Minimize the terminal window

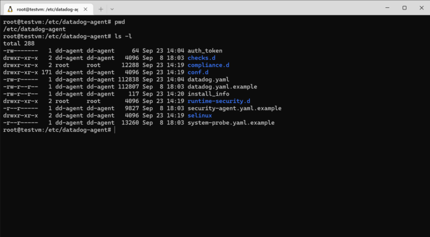tap(379, 8)
